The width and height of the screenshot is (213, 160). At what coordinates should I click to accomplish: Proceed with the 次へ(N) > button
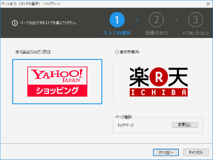(166, 152)
